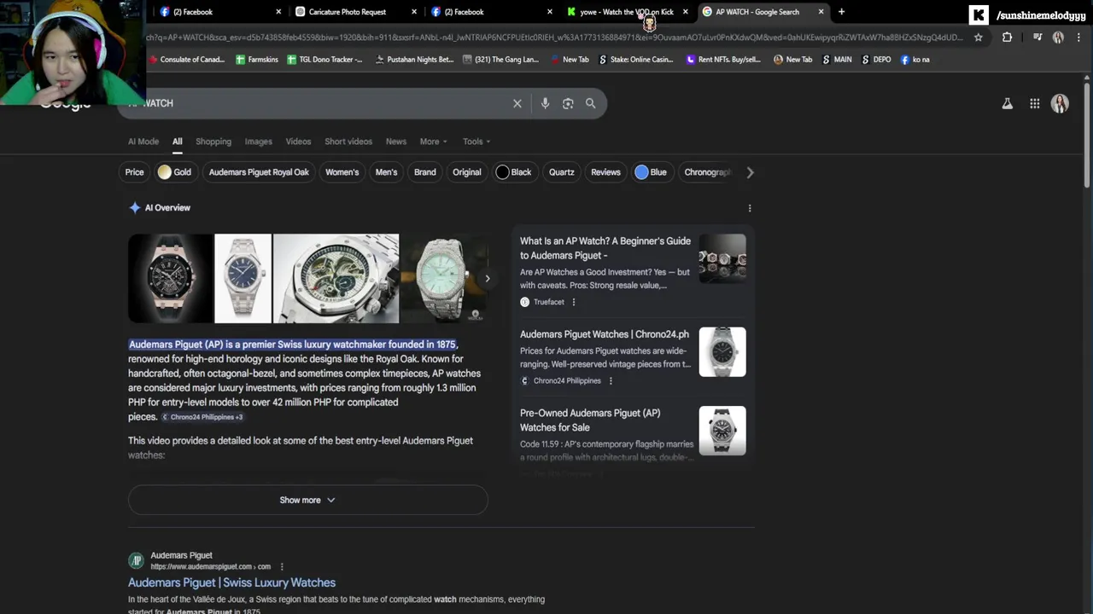Apply the Men's filter chip
Screen dimensions: 1093x614
(x=386, y=172)
